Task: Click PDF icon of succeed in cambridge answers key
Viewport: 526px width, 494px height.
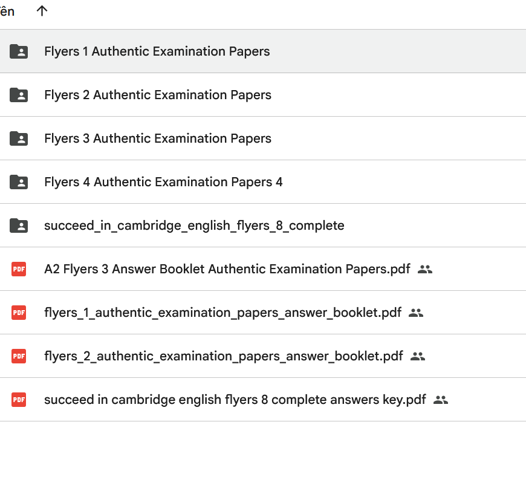Action: click(x=19, y=400)
